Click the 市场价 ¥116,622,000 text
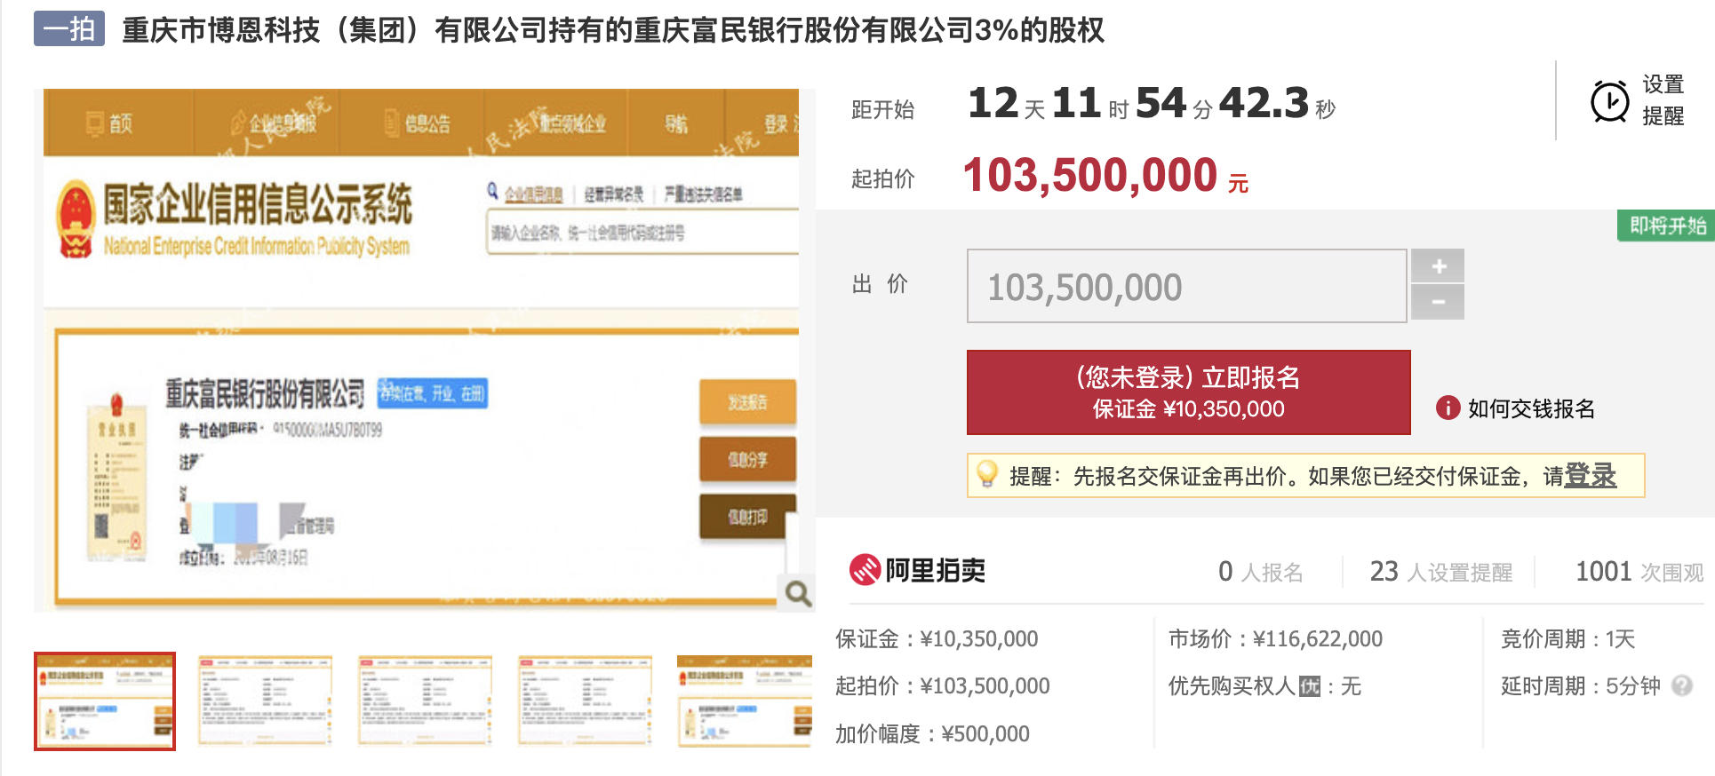 pos(1275,638)
